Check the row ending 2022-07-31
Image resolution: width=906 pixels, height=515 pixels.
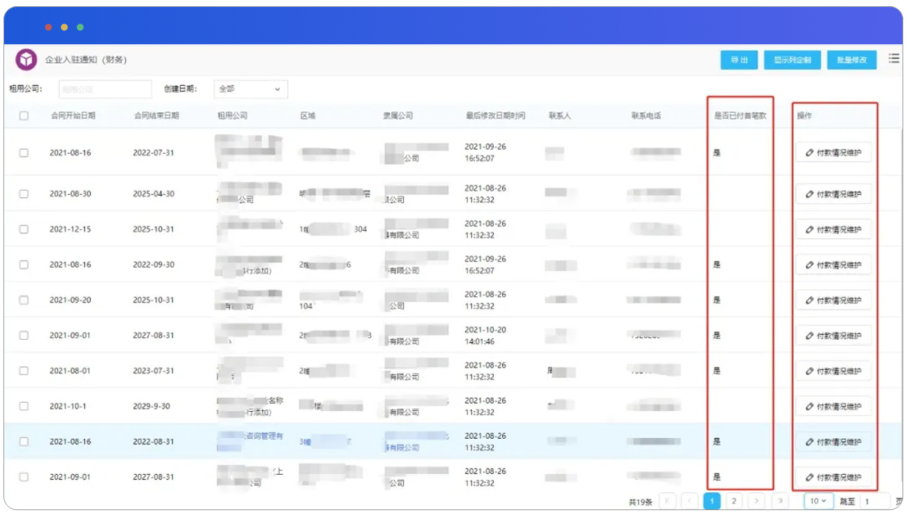24,153
